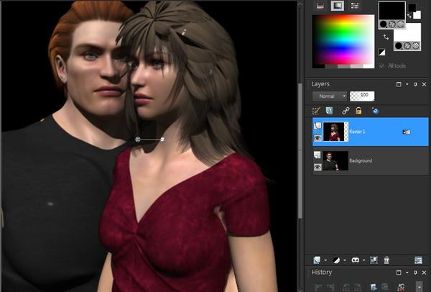Click the Background layer thumbnail
The height and width of the screenshot is (292, 431).
335,160
